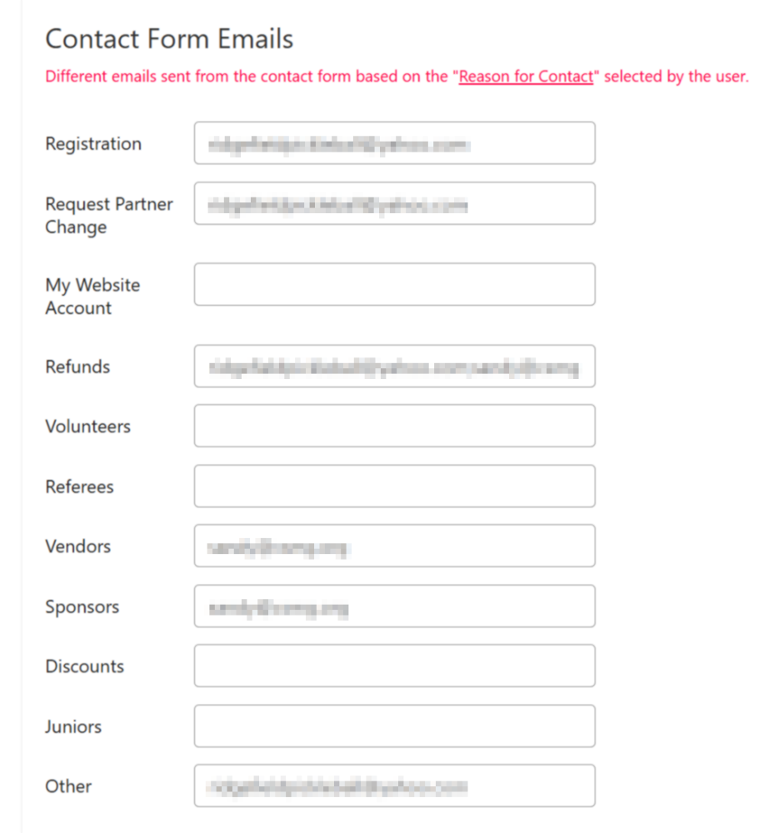Focus the empty Discounts email field

394,666
